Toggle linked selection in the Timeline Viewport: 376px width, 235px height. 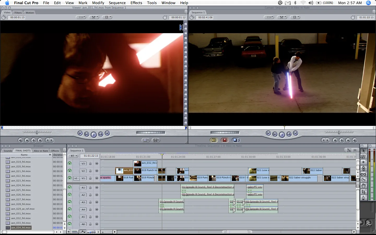tap(349, 150)
